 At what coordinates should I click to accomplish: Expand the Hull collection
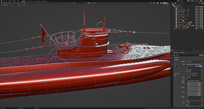click(x=175, y=8)
